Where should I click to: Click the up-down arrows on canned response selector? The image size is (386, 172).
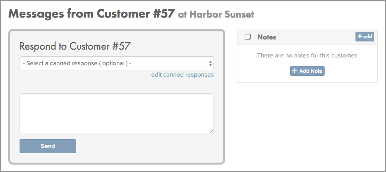click(x=210, y=63)
